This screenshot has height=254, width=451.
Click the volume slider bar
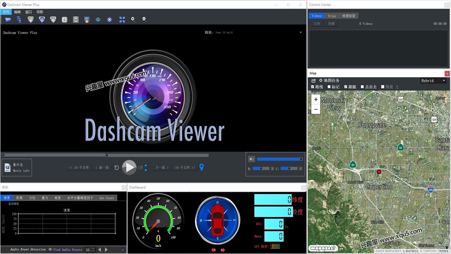pos(279,159)
